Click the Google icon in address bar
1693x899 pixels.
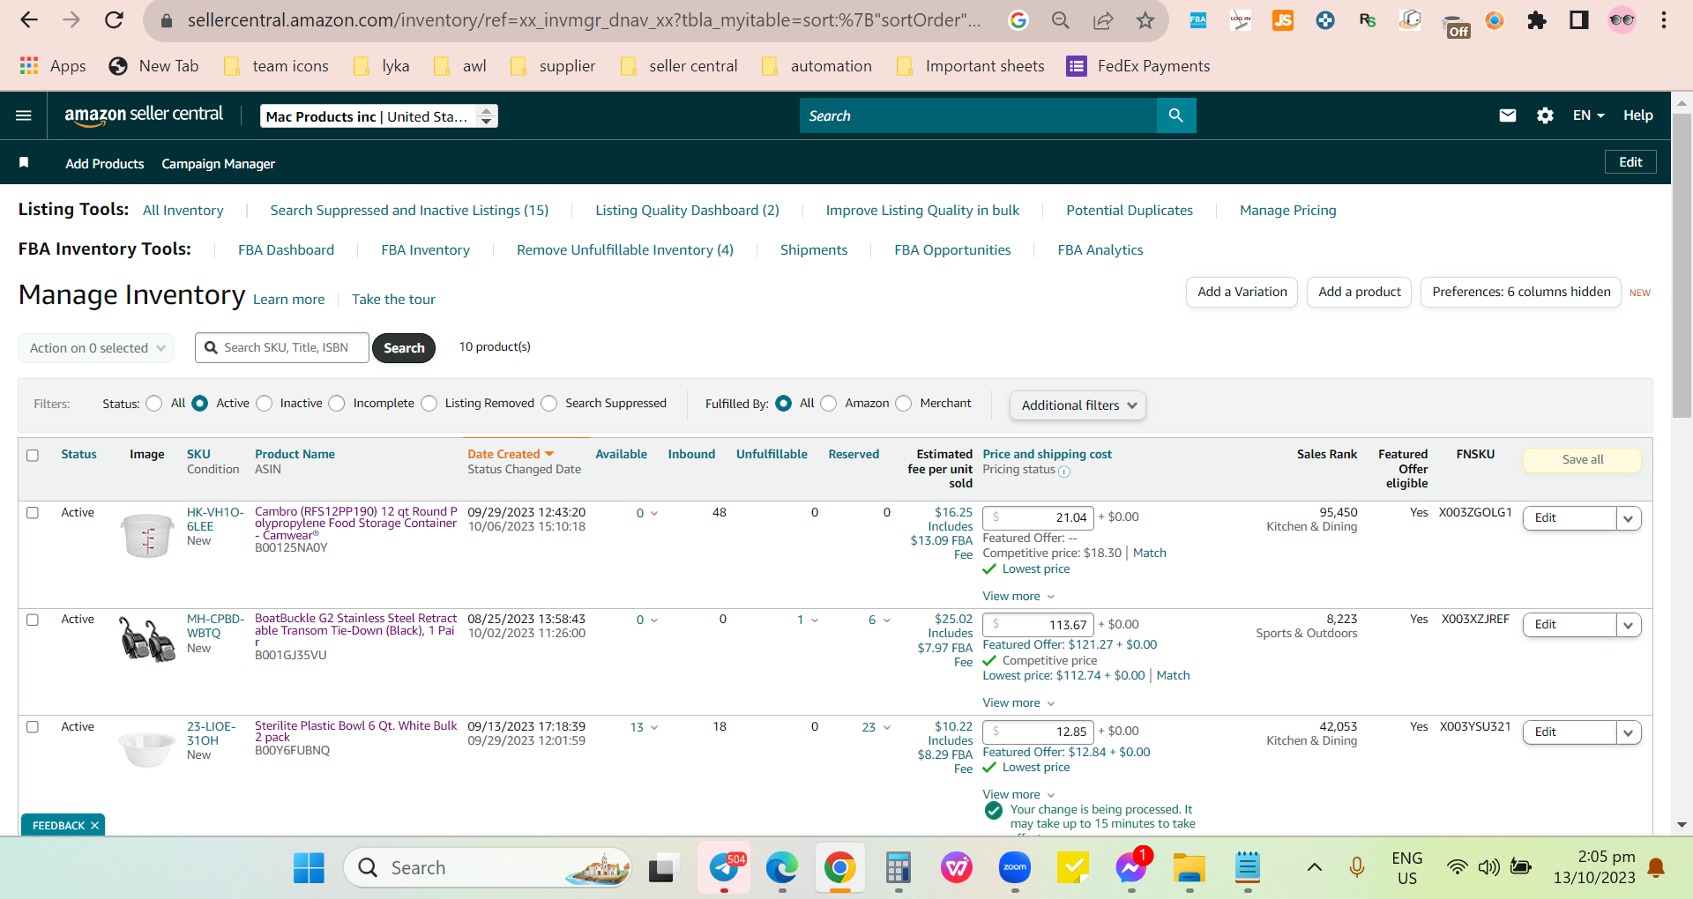pos(1018,20)
